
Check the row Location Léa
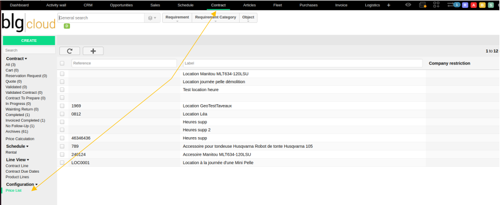coord(62,114)
